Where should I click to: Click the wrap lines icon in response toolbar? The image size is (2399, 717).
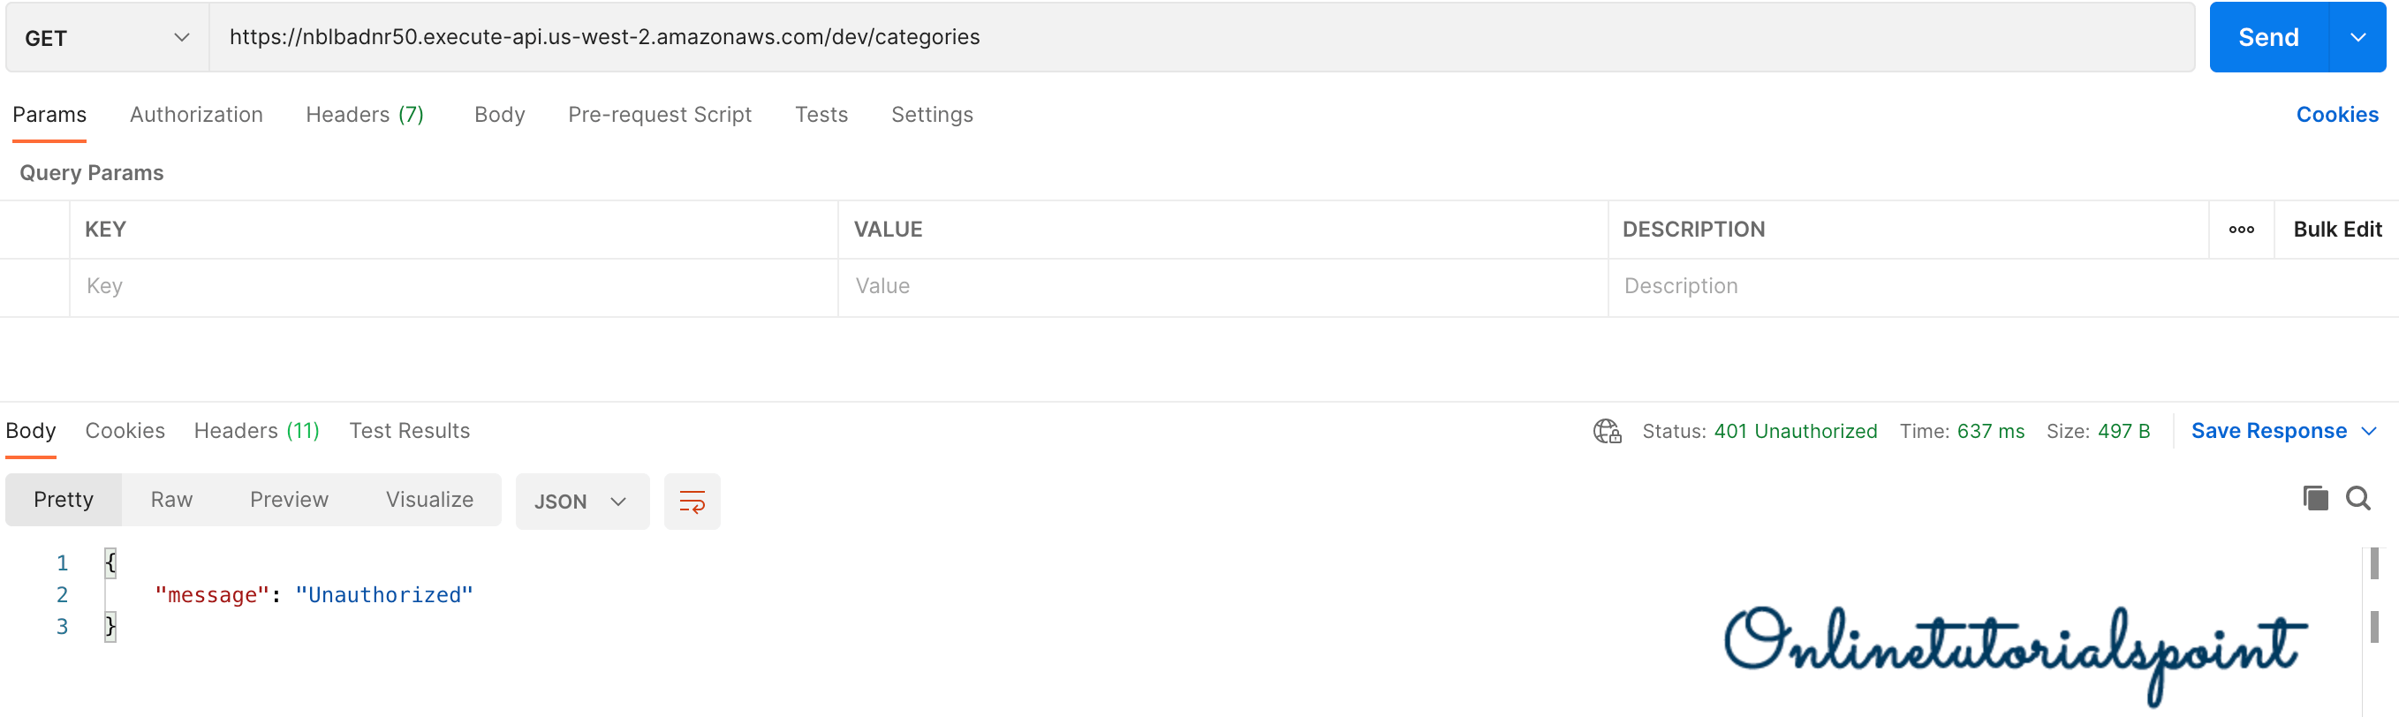(x=692, y=502)
